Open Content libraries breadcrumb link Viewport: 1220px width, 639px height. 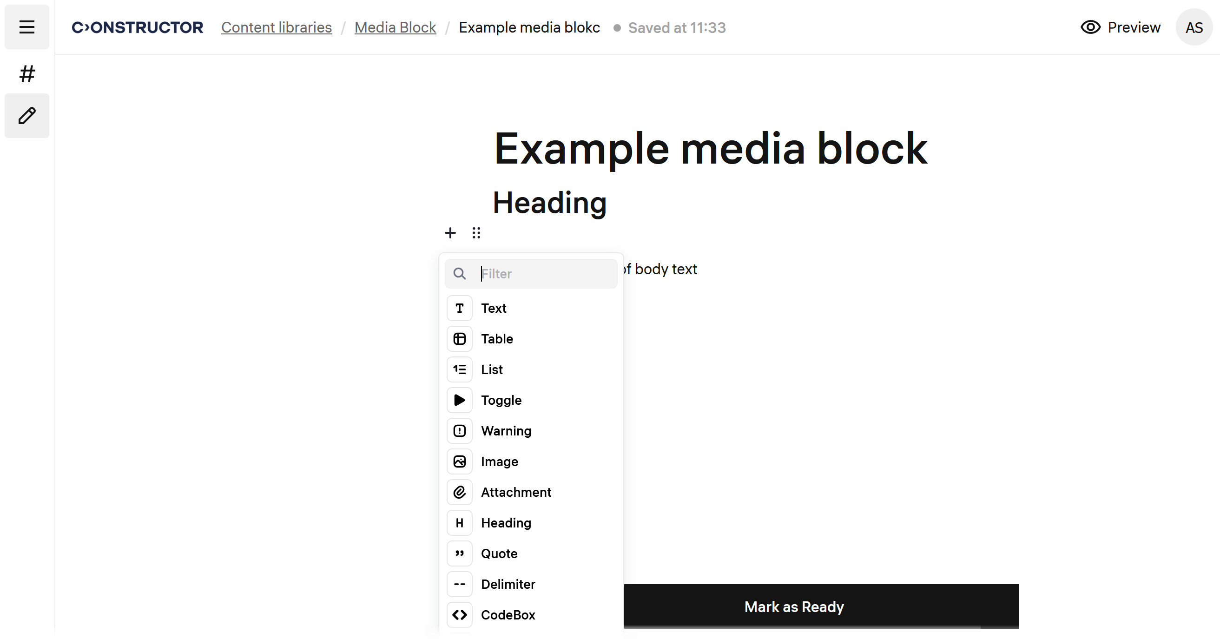[x=276, y=27]
